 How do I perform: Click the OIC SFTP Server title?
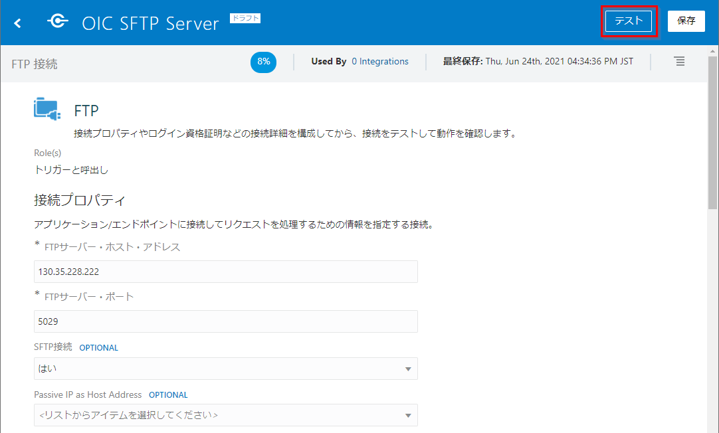(150, 23)
